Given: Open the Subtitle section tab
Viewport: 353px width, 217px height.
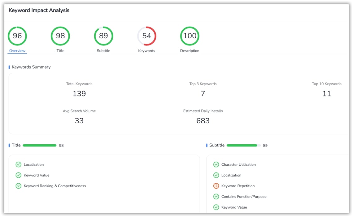Looking at the screenshot, I should pos(103,50).
